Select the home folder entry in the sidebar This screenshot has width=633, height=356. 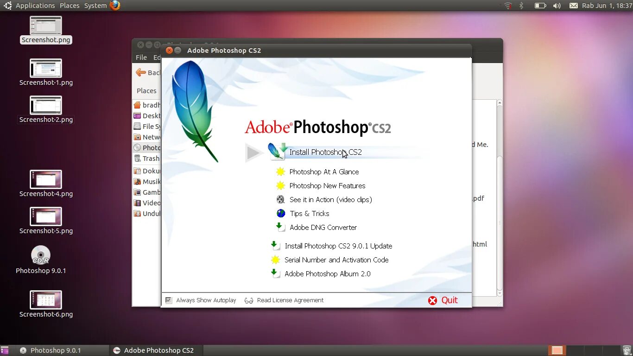(x=147, y=105)
